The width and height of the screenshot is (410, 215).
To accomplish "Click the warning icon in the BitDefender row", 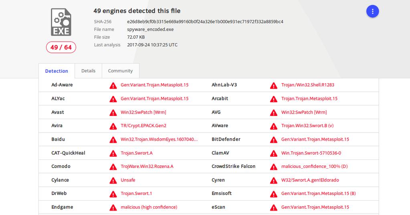I will (x=273, y=140).
